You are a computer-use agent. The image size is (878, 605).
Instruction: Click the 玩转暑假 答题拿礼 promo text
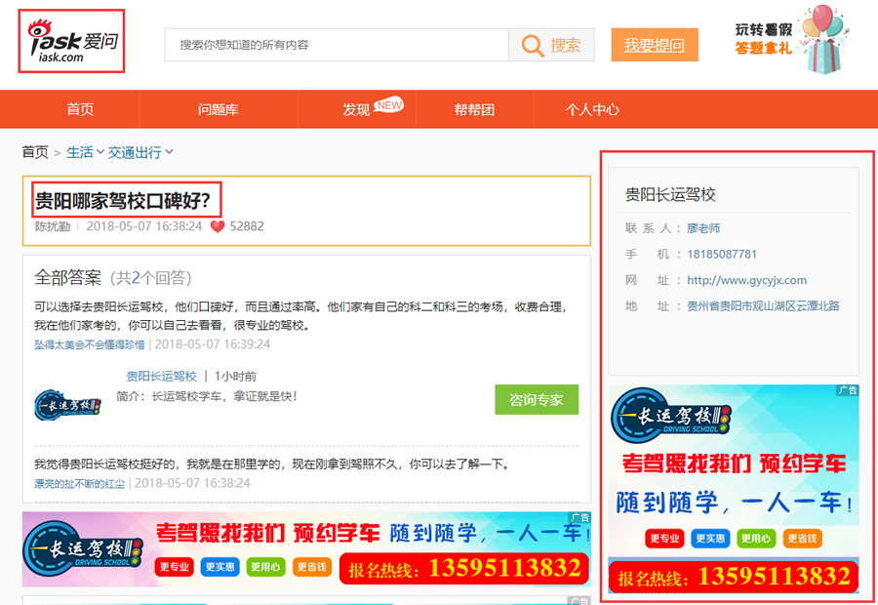(x=764, y=39)
